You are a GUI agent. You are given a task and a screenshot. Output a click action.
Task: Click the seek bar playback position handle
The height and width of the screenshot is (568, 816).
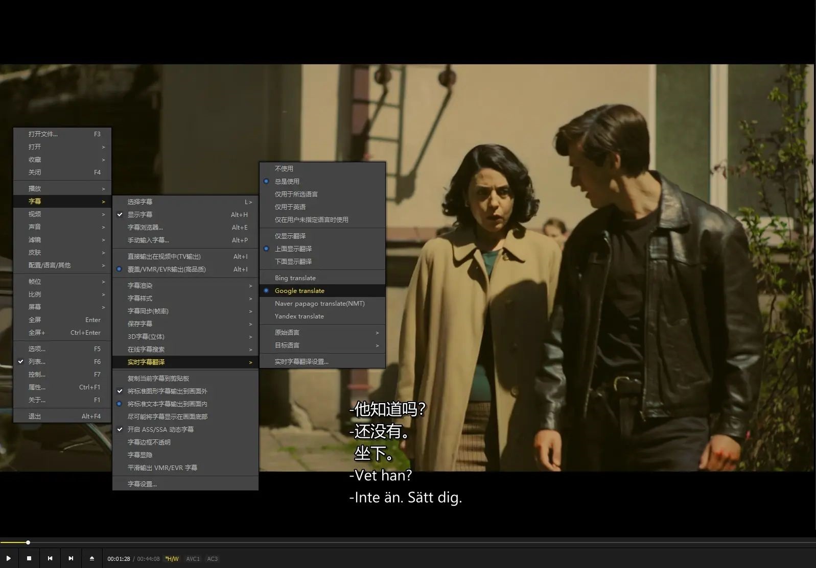[x=28, y=542]
